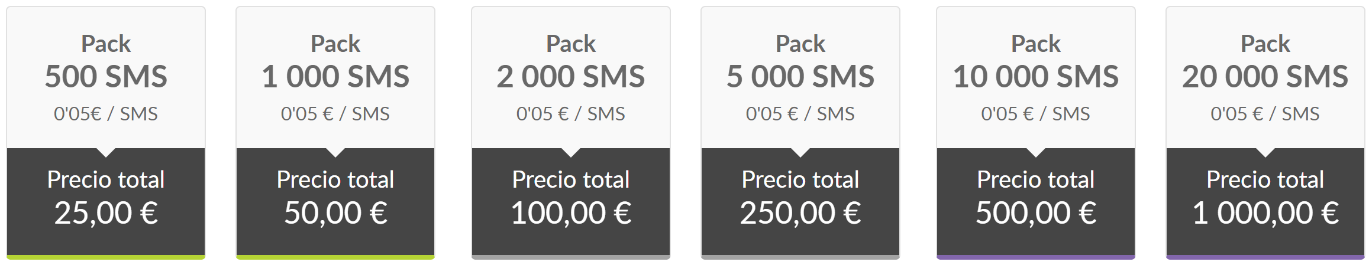
Task: Click the gray bar under the 100,00 € price
Action: [571, 257]
